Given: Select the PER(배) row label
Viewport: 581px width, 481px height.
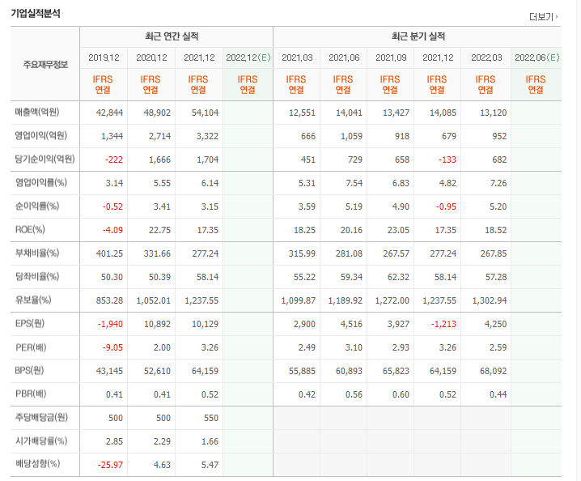Looking at the screenshot, I should coord(31,347).
